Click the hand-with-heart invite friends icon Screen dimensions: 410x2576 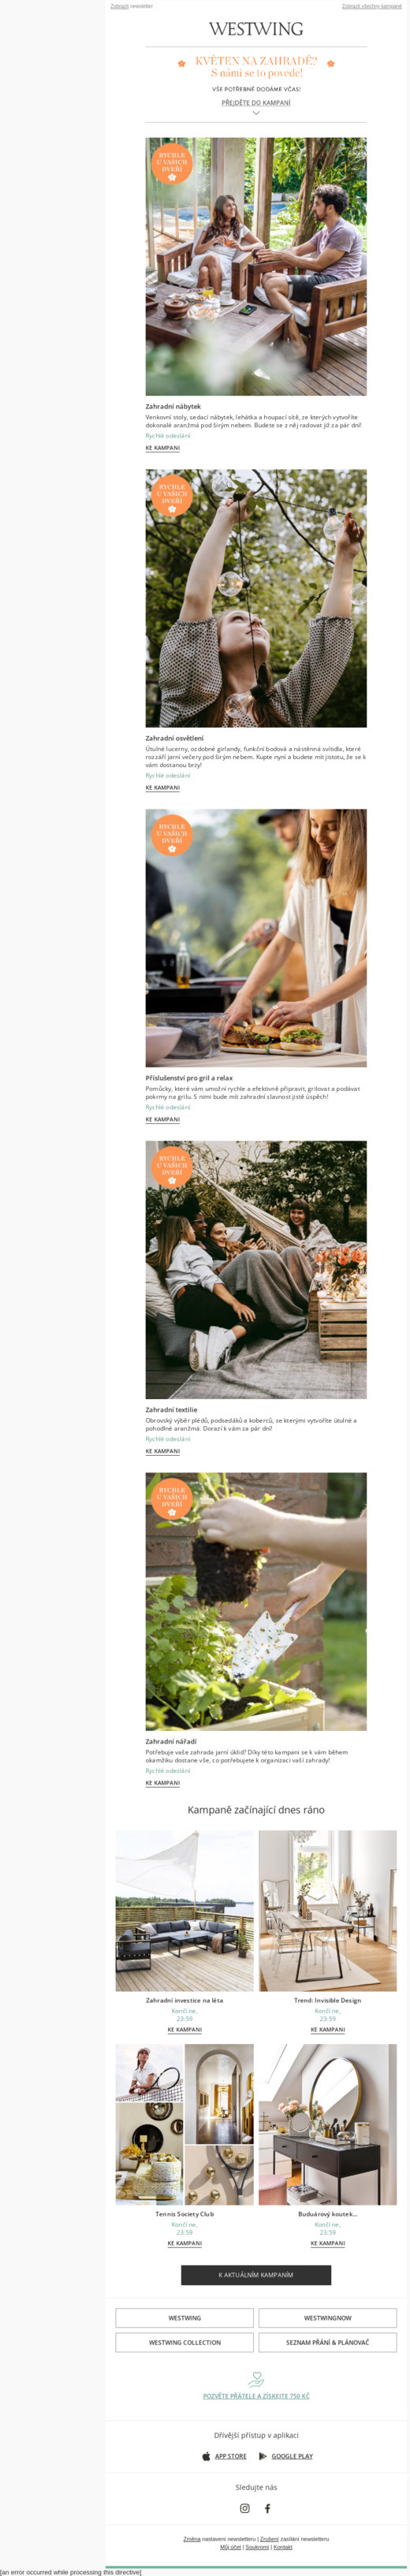point(256,2379)
